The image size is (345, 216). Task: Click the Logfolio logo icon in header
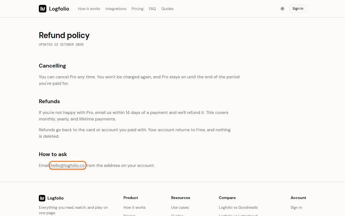coord(43,9)
